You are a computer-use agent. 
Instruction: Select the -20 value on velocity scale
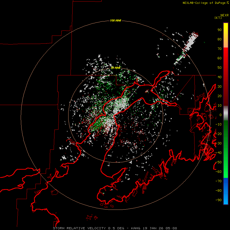(218, 134)
